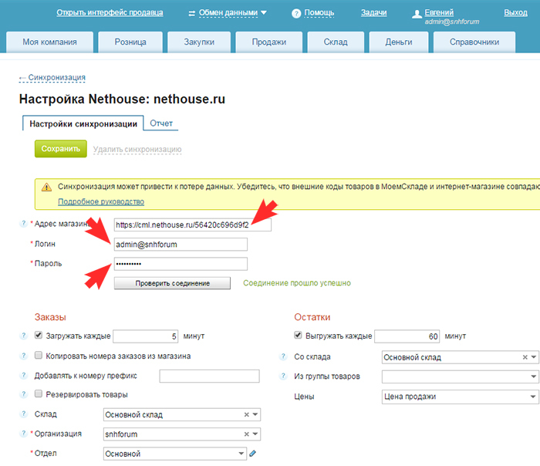
Task: Enable the Резервировать товары checkbox
Action: click(39, 393)
